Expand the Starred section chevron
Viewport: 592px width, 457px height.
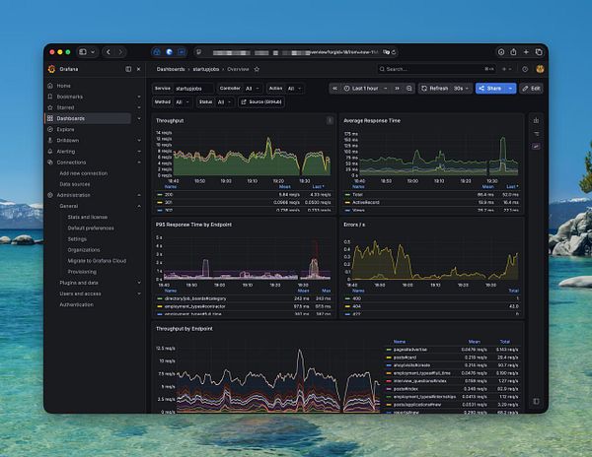pyautogui.click(x=139, y=107)
